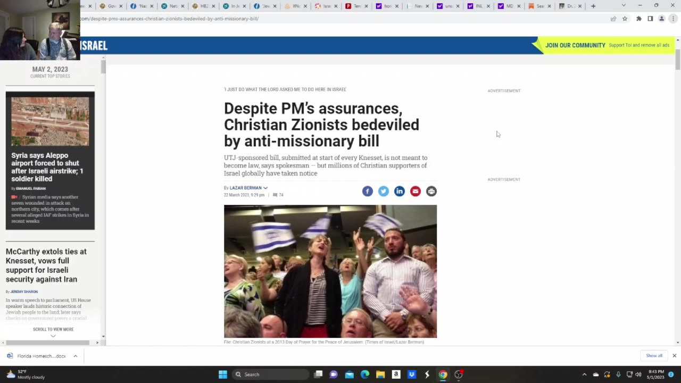The height and width of the screenshot is (383, 681).
Task: Share the article on Twitter
Action: 384,191
